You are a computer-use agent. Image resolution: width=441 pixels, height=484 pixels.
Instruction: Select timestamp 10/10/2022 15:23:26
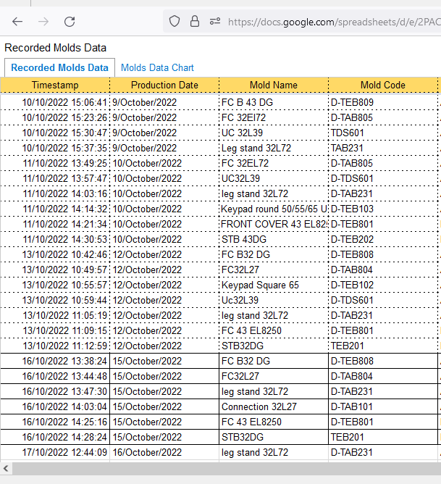(55, 117)
